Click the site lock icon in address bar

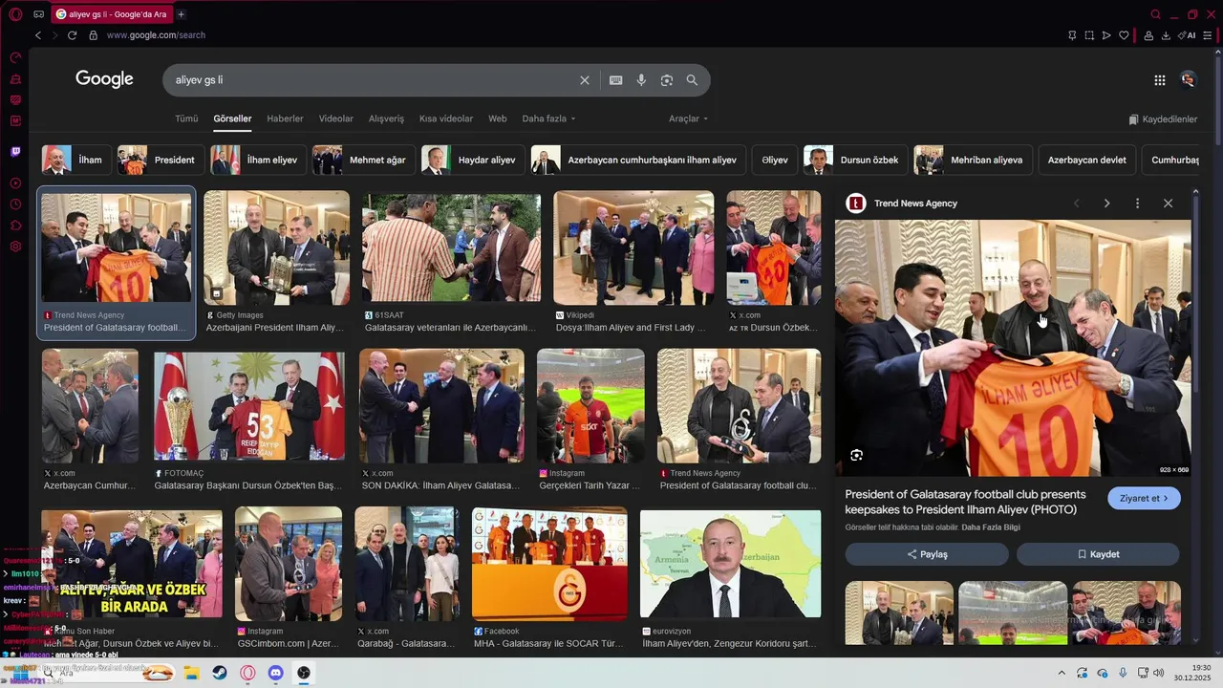point(93,35)
